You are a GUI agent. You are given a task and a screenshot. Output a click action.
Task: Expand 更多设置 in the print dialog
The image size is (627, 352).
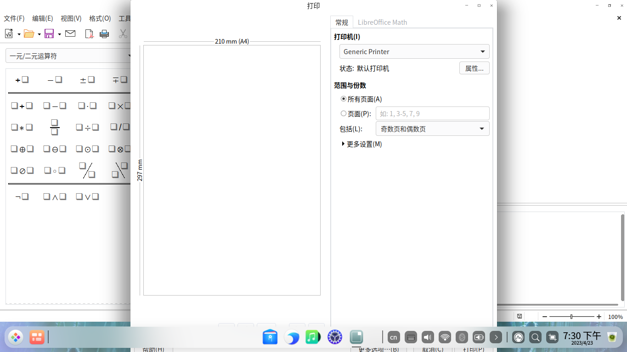point(362,144)
